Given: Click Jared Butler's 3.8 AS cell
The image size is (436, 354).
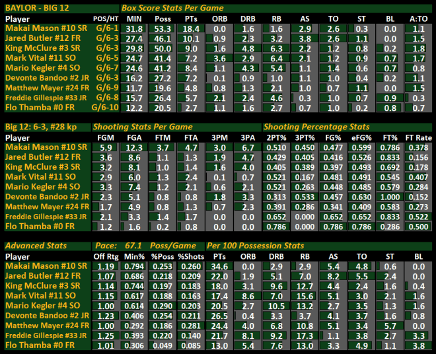Looking at the screenshot, I should (305, 39).
